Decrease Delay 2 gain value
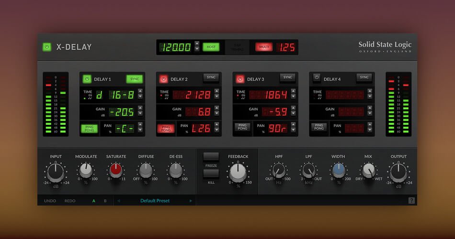Screen dimensions: 455x239 (x=217, y=113)
